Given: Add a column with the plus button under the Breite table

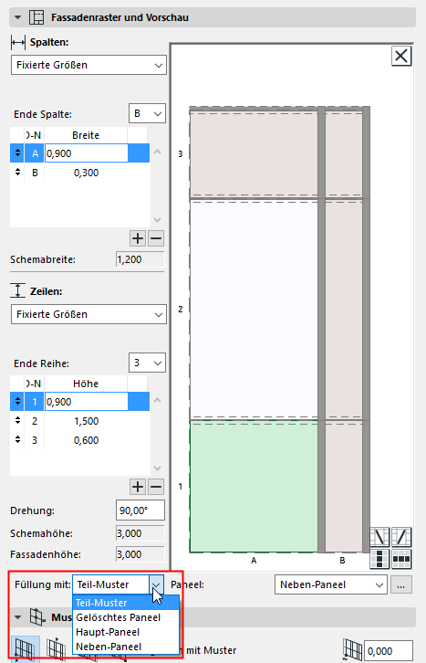Looking at the screenshot, I should tap(138, 238).
